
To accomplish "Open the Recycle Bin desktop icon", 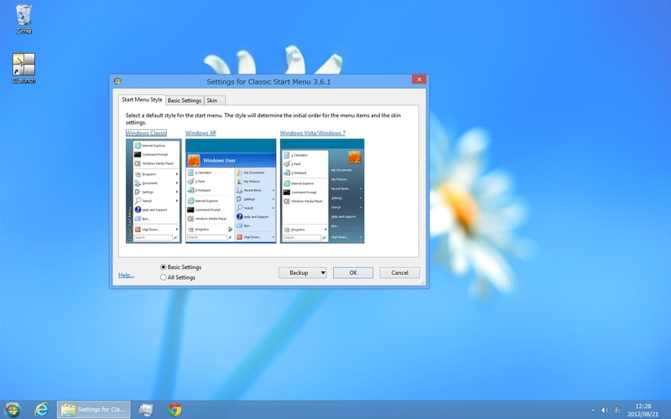I will tap(23, 18).
